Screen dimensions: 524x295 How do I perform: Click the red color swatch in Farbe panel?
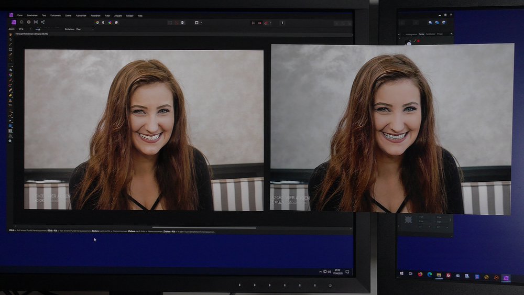tap(419, 40)
